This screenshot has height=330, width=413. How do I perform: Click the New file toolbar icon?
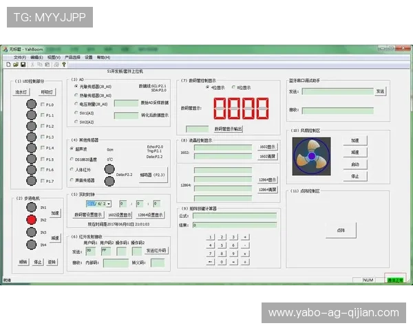tap(8, 64)
